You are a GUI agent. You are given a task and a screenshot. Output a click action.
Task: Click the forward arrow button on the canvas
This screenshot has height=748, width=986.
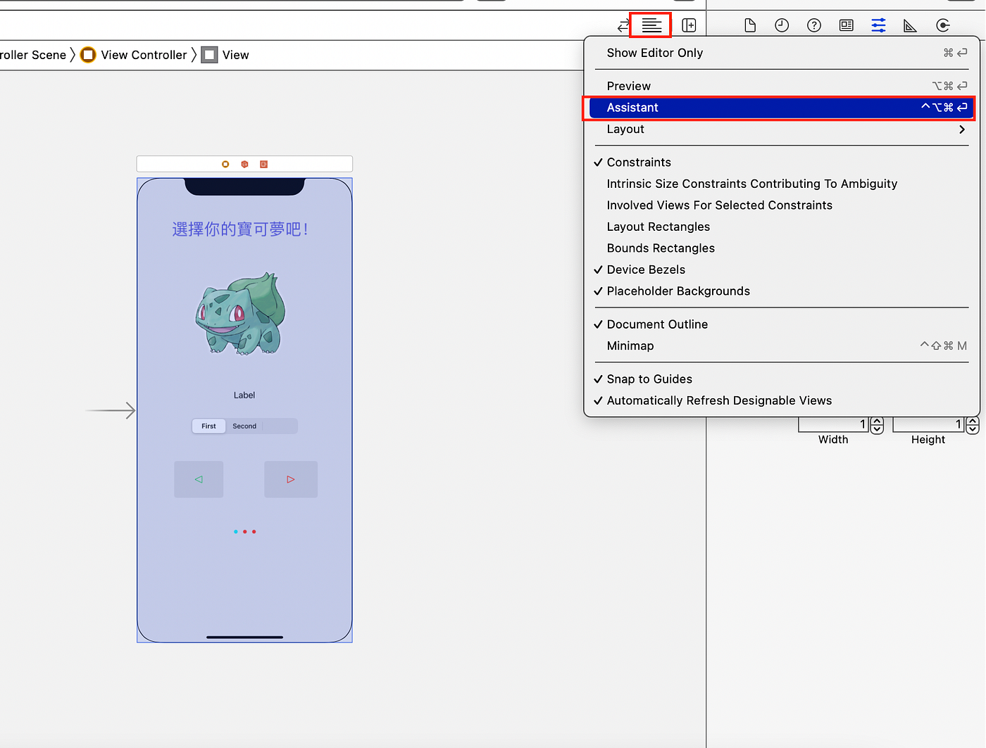[x=291, y=479]
